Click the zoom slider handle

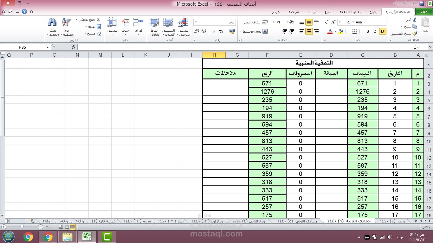tap(22, 227)
